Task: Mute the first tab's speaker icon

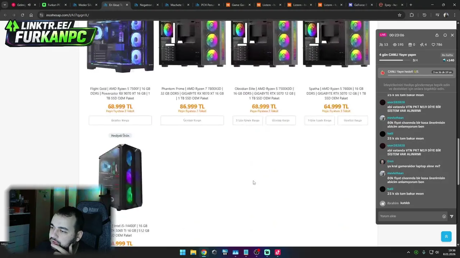Action: click(x=29, y=5)
